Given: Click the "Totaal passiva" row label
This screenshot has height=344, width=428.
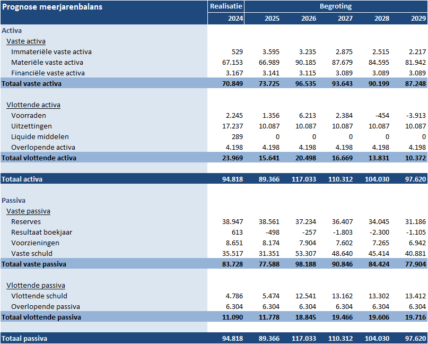Looking at the screenshot, I should [24, 338].
